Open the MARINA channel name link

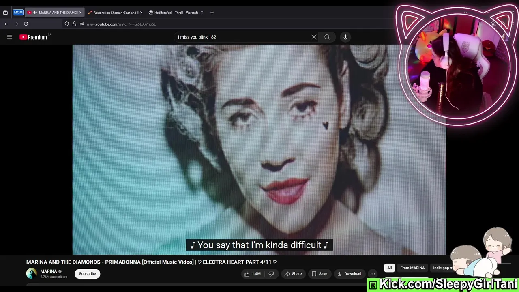(49, 271)
